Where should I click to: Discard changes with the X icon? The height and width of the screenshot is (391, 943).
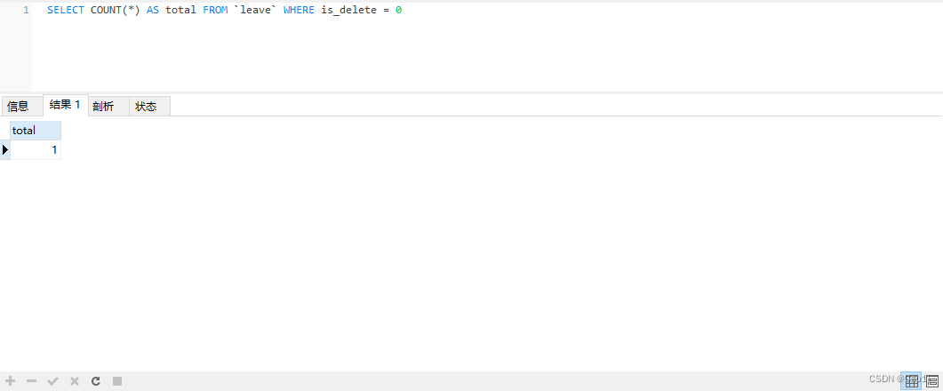click(75, 380)
